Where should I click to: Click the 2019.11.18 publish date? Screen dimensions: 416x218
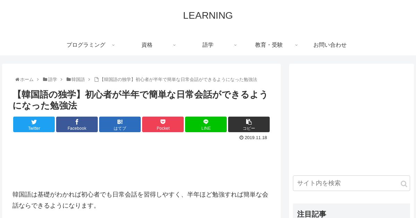pos(256,138)
